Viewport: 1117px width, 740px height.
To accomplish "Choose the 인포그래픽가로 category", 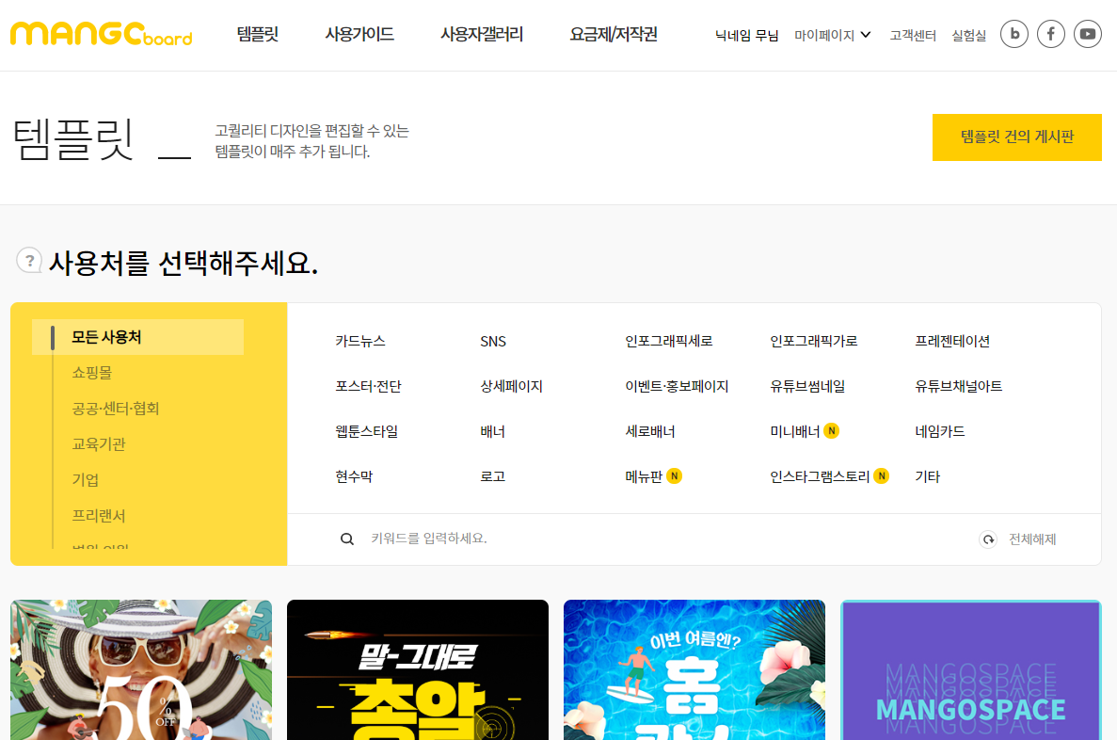I will click(814, 342).
